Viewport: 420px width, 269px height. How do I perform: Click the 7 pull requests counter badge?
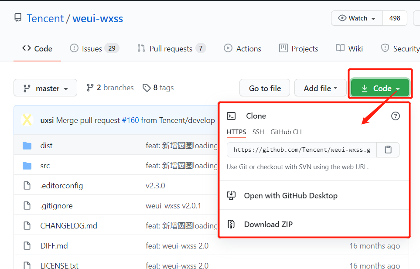click(x=201, y=48)
